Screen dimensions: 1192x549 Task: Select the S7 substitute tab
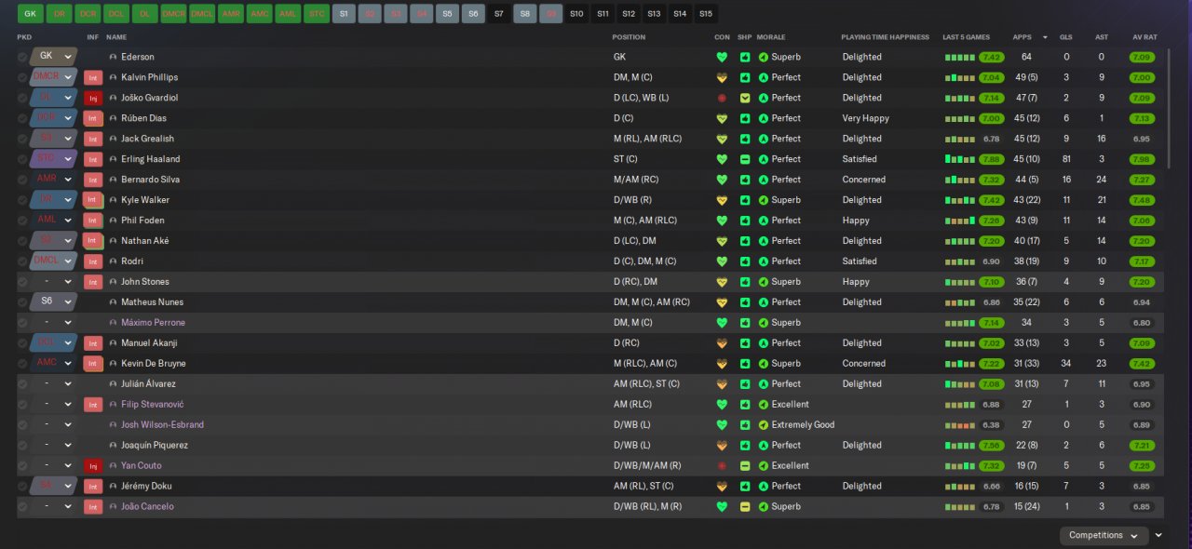coord(499,14)
